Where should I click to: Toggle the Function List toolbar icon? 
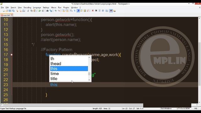tap(88, 11)
